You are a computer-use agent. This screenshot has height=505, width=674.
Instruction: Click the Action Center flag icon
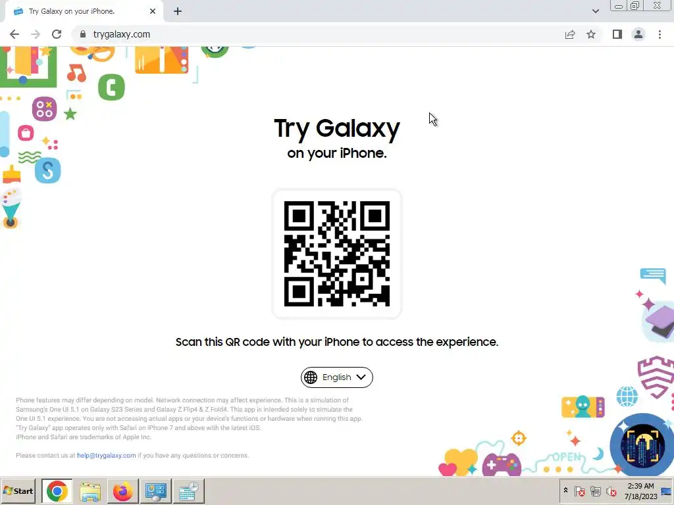coord(579,491)
